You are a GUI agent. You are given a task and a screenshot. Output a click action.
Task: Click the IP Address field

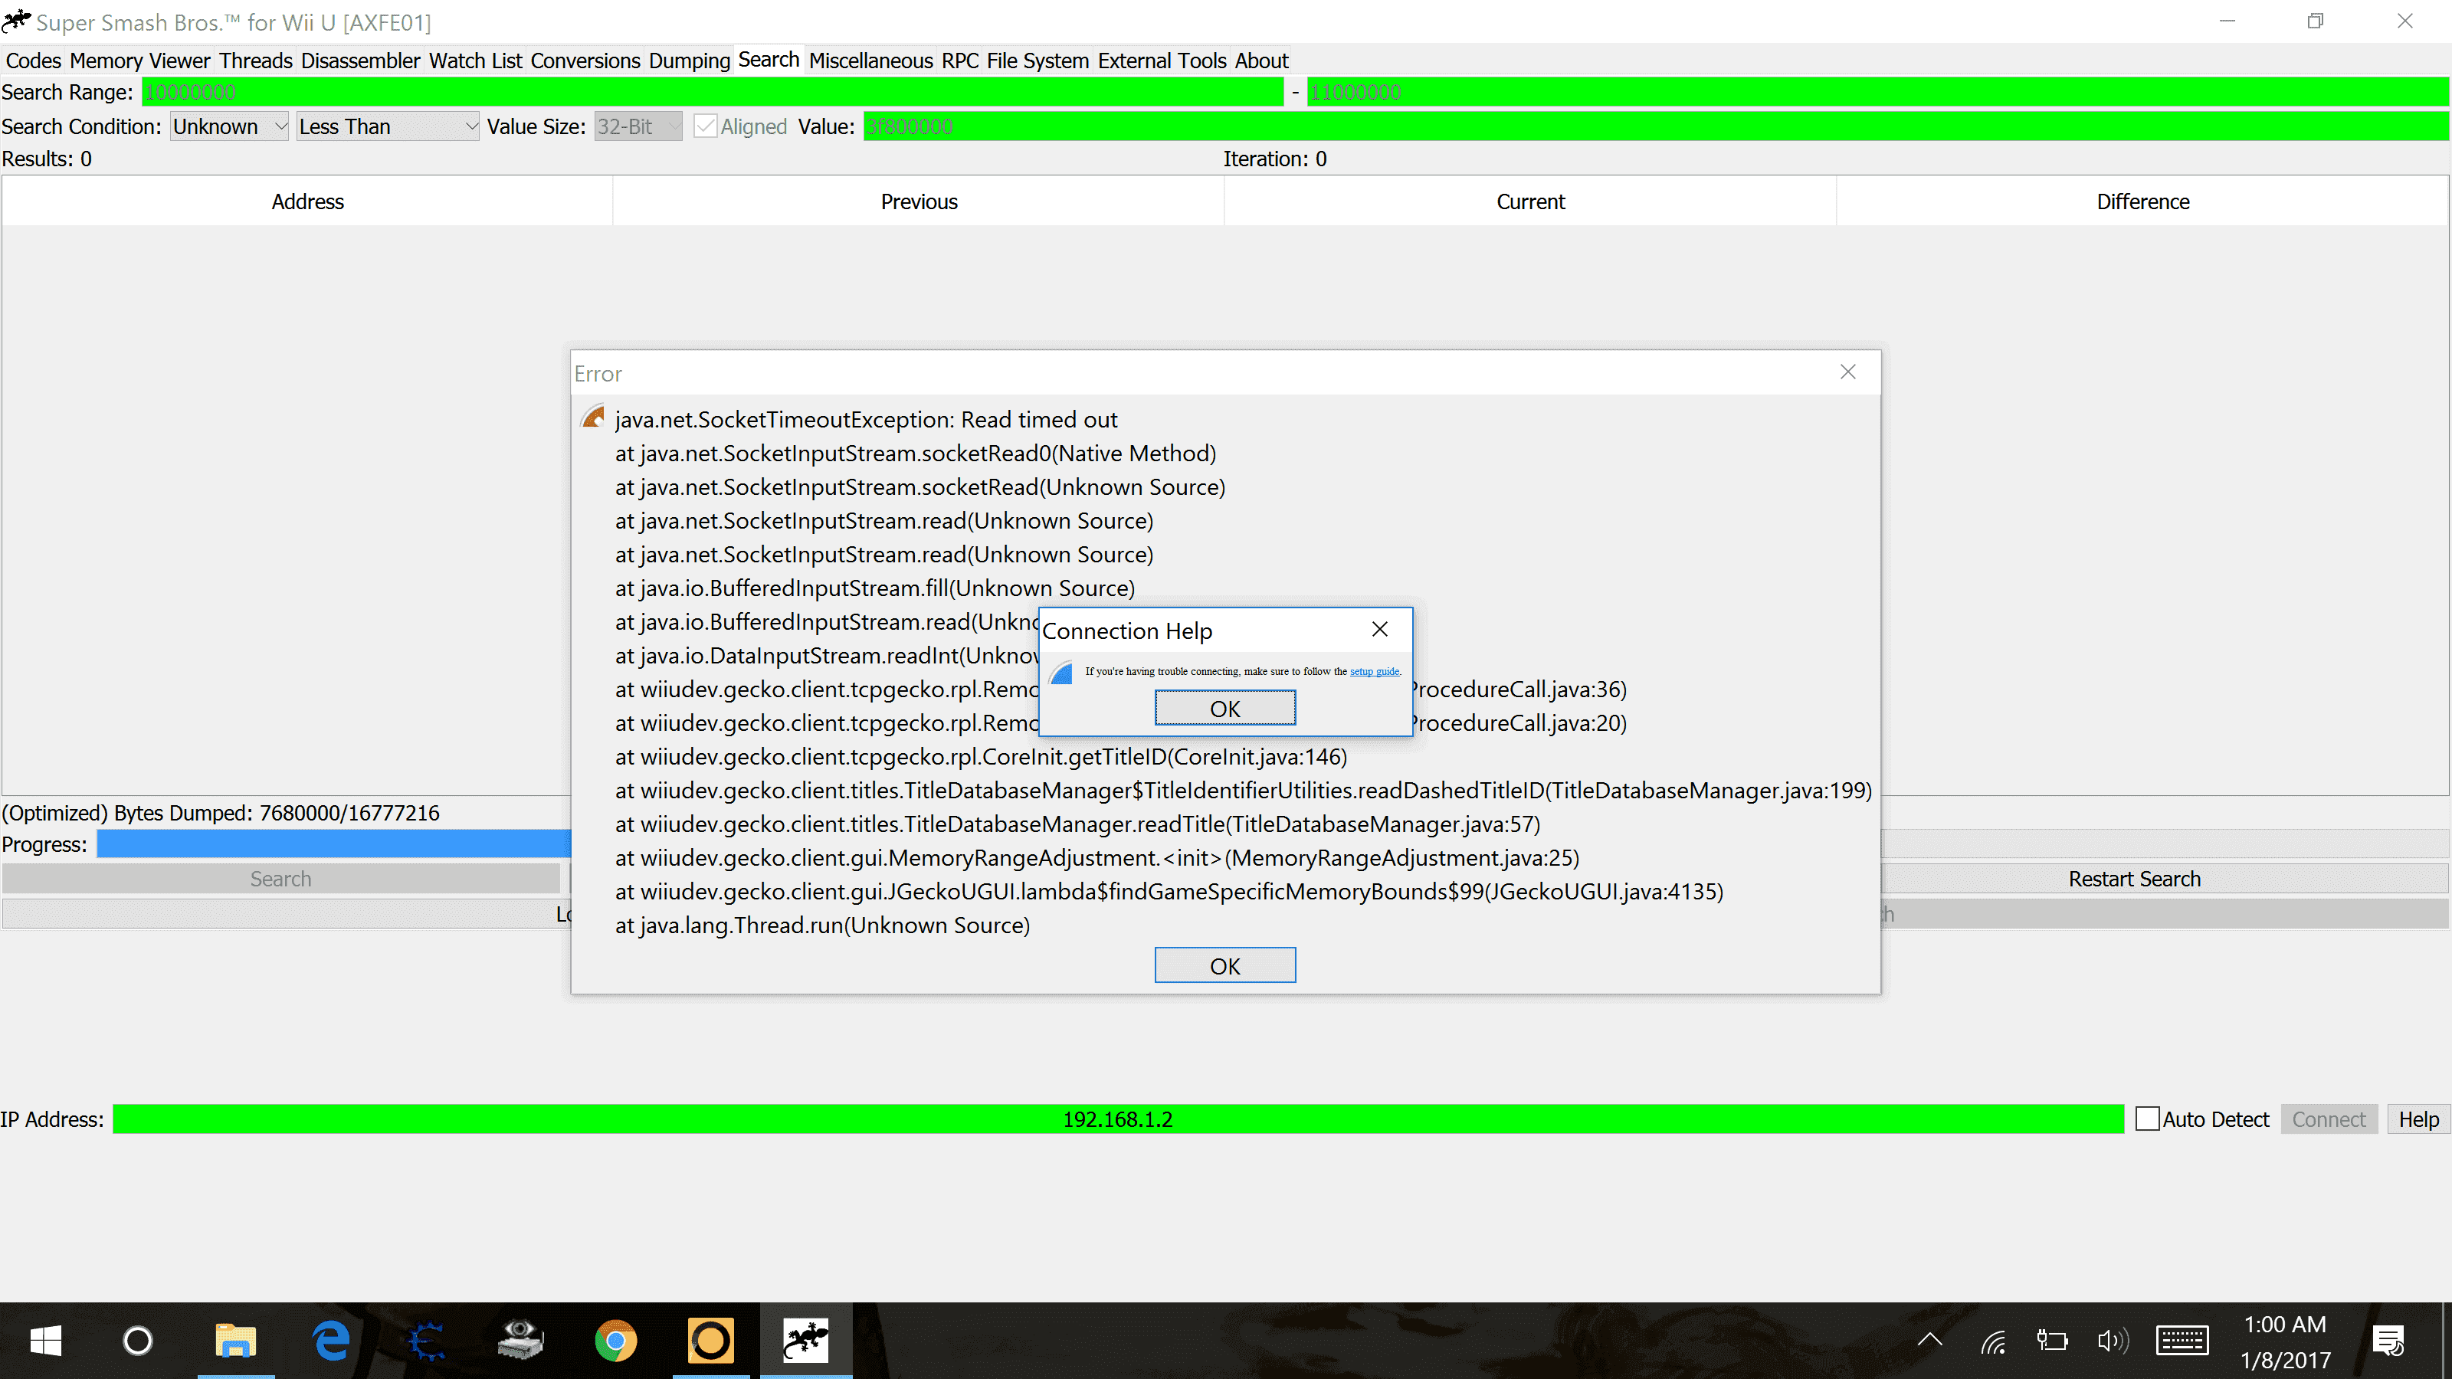click(x=1119, y=1119)
